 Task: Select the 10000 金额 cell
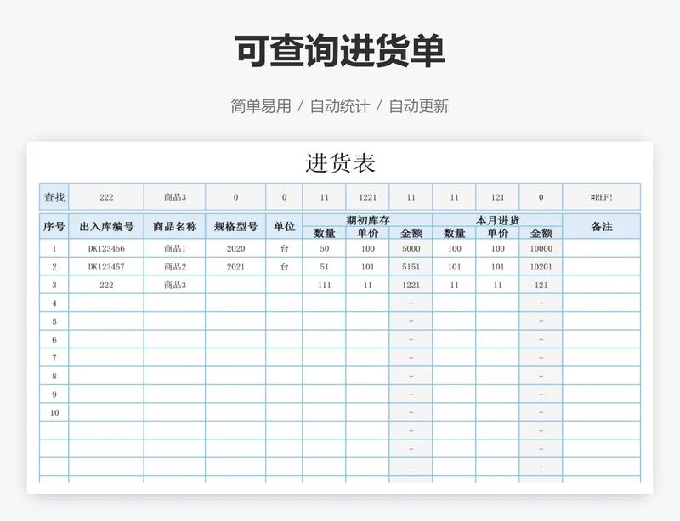(541, 248)
